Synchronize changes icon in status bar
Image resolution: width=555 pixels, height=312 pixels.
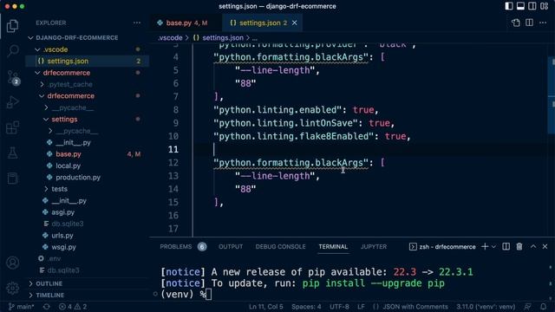pyautogui.click(x=46, y=307)
